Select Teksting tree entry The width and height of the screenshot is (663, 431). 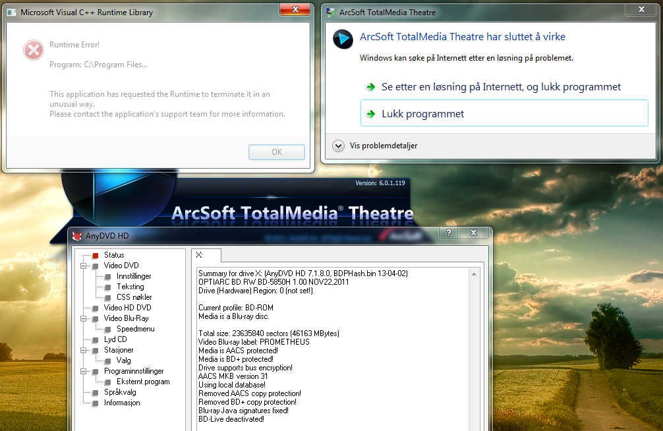(x=130, y=287)
